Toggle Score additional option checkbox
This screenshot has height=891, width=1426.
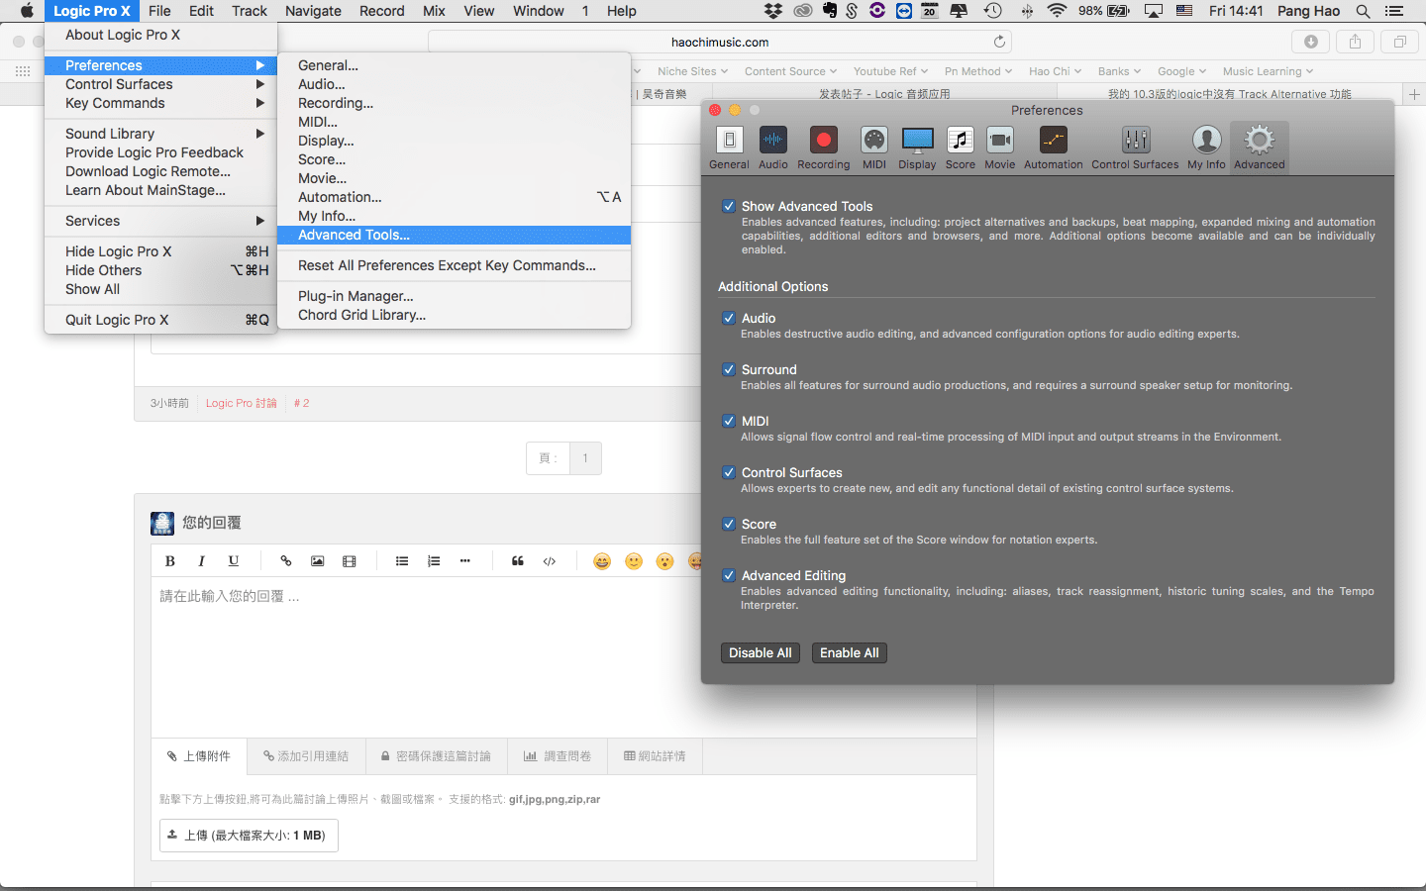729,524
